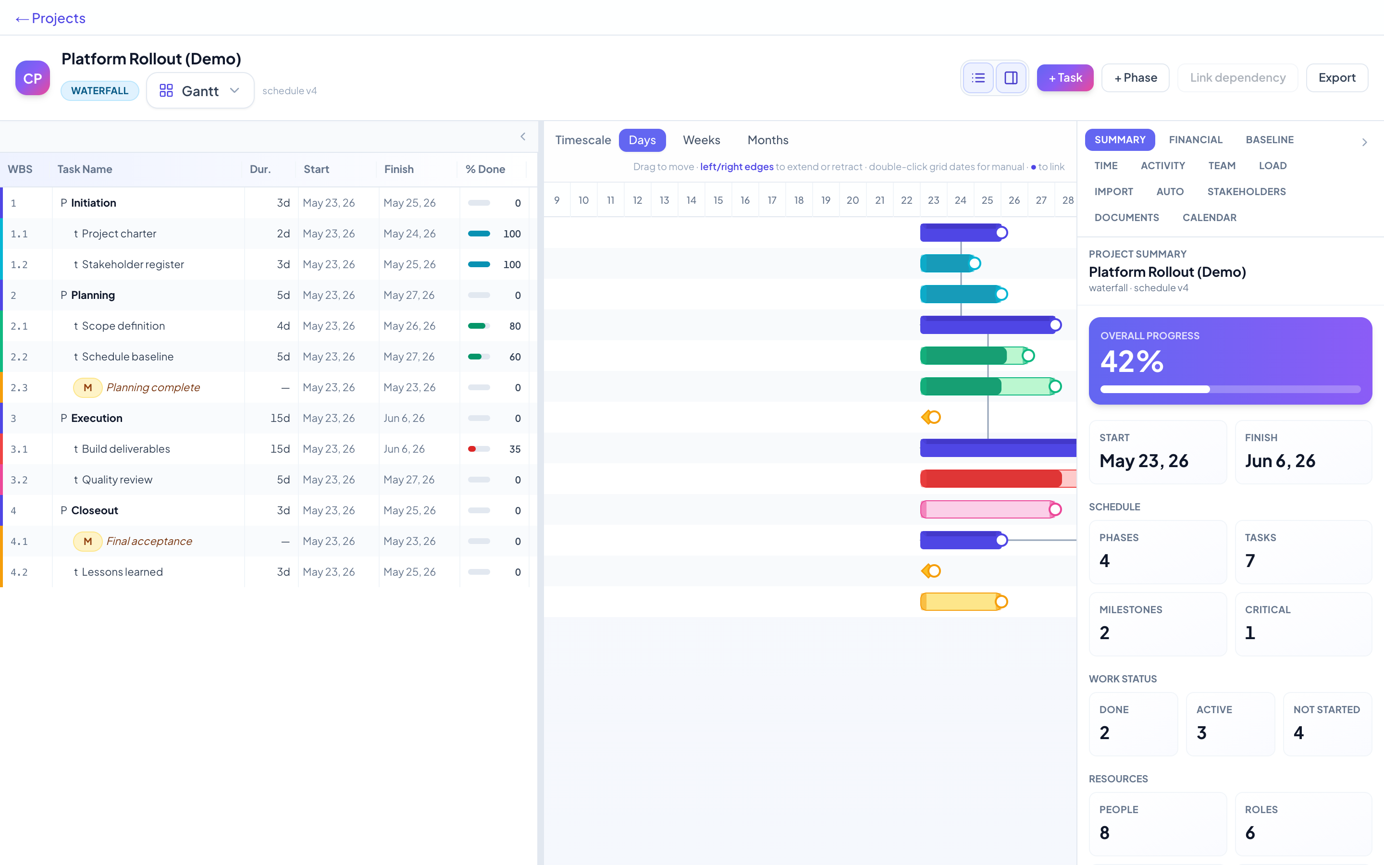Set timescale to Months
Screen dimensions: 1384x865
[767, 140]
